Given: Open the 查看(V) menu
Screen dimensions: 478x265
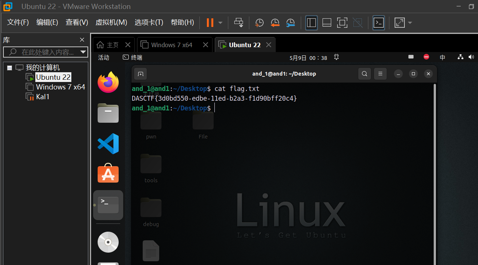Looking at the screenshot, I should click(77, 22).
